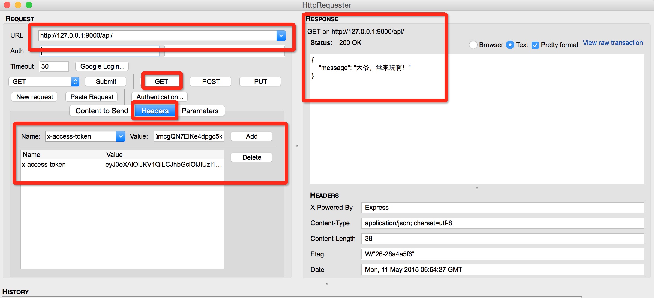Click the Authentication... button

click(160, 97)
